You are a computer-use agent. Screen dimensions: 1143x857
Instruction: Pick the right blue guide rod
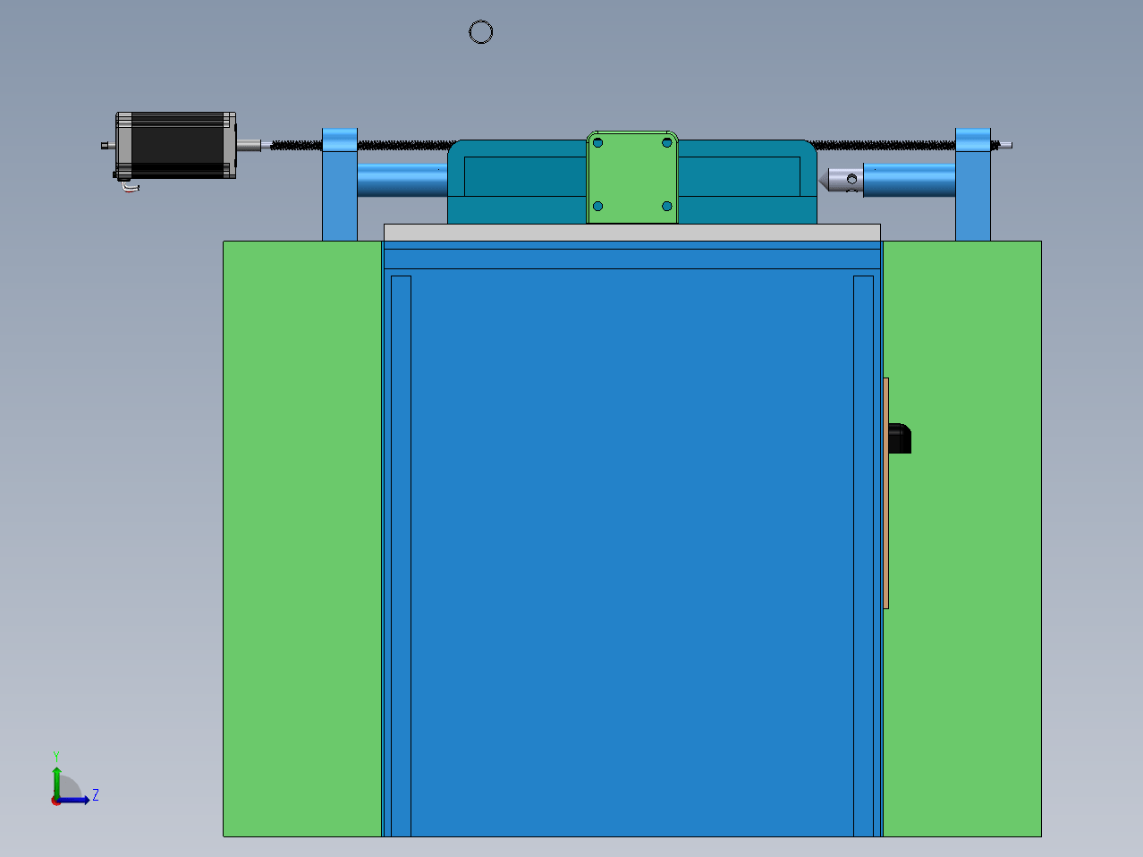(909, 180)
